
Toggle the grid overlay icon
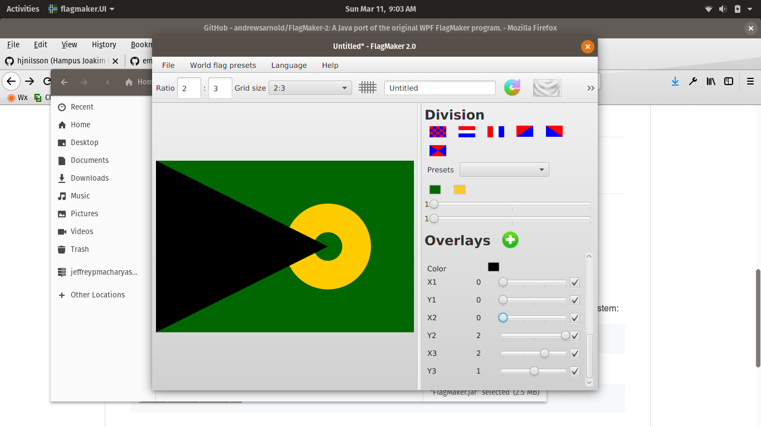pos(368,87)
